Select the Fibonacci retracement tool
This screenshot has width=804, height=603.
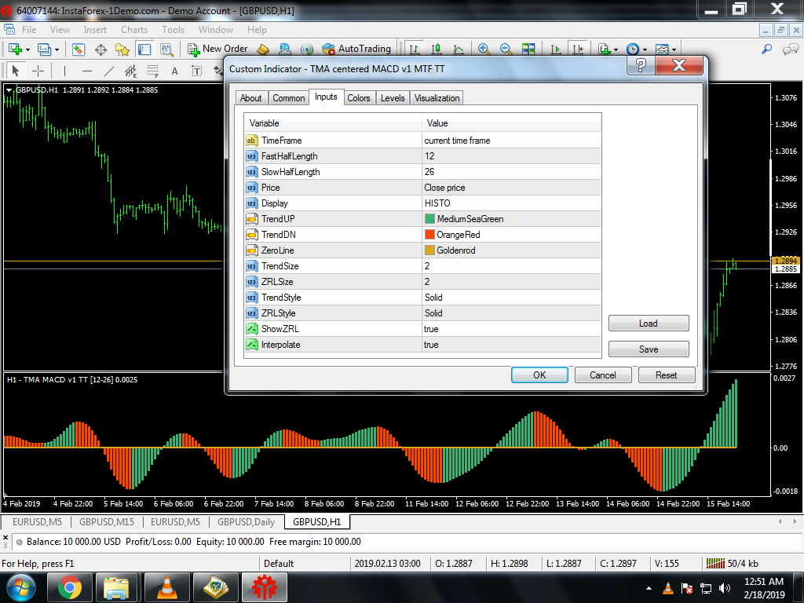coord(153,71)
